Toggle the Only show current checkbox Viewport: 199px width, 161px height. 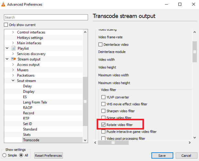pyautogui.click(x=6, y=25)
